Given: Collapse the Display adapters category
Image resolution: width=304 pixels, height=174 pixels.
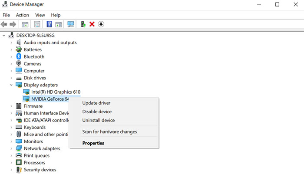Looking at the screenshot, I should coord(12,85).
